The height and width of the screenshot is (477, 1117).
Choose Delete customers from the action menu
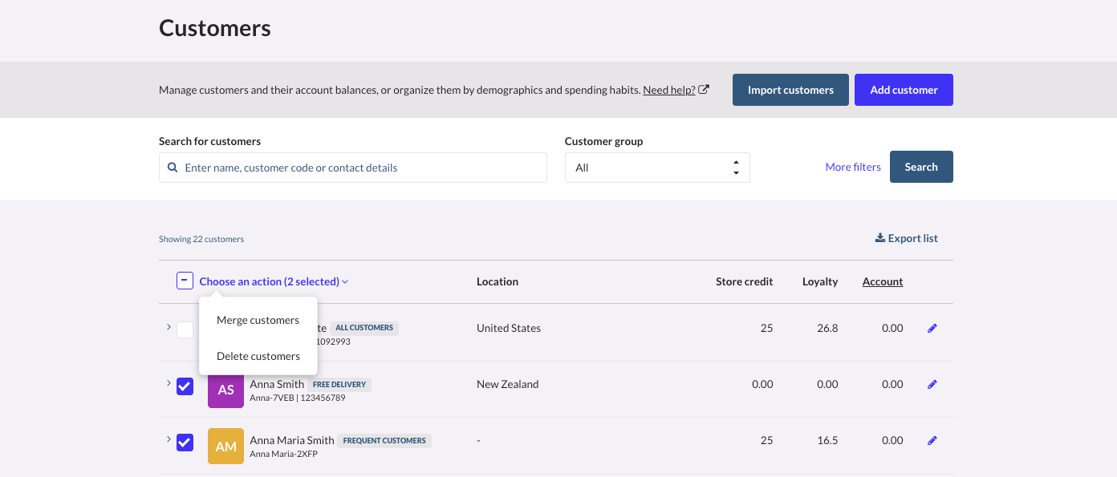pos(258,357)
